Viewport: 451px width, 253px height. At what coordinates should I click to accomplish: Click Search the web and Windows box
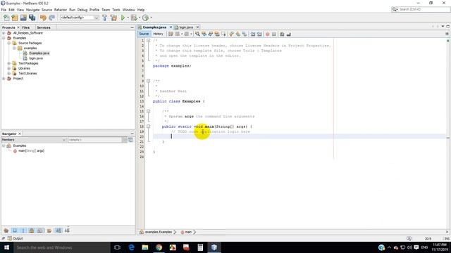click(61, 247)
